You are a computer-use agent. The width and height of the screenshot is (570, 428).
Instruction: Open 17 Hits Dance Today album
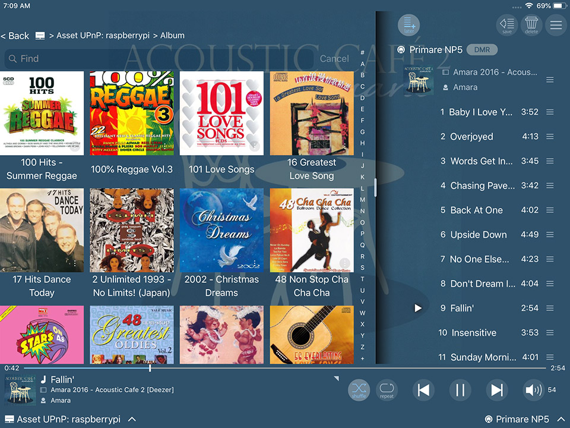click(42, 231)
